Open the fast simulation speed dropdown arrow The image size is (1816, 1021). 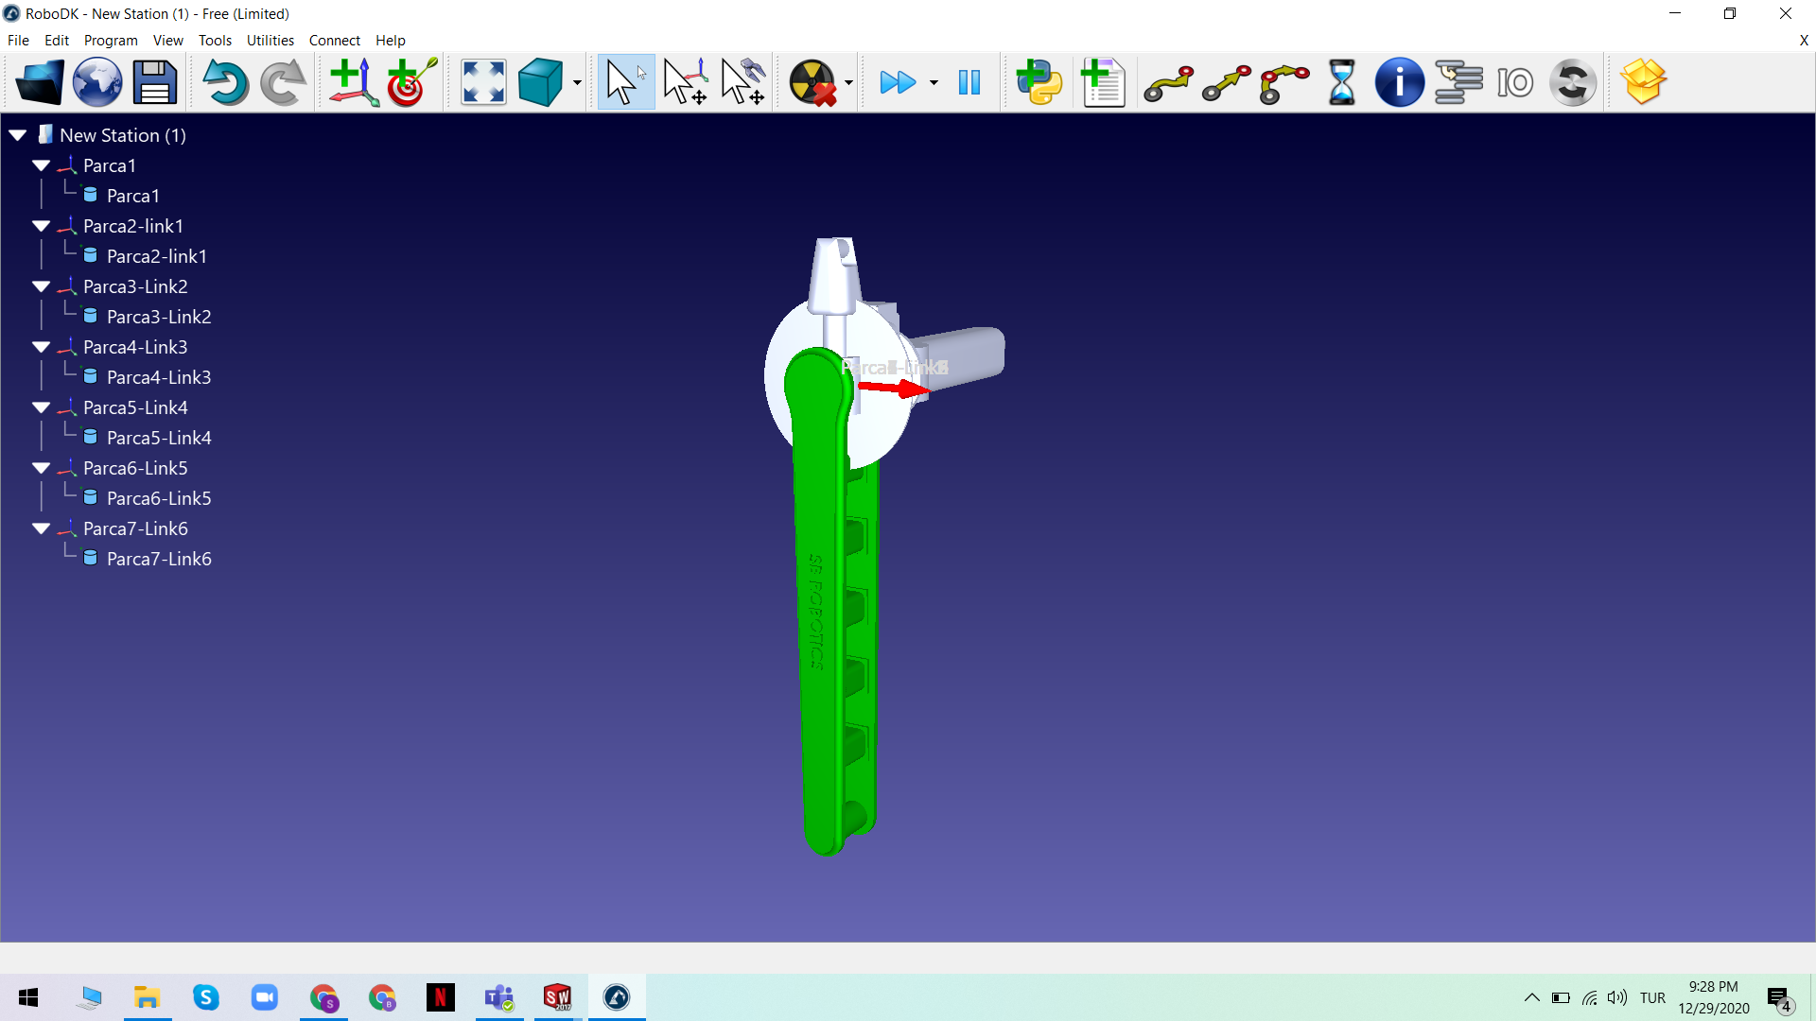pos(934,82)
